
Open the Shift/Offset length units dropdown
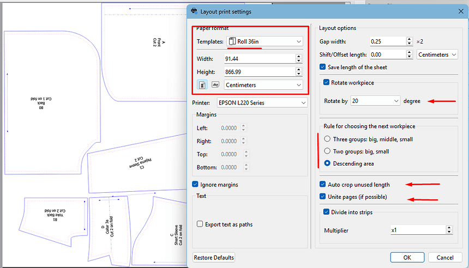437,54
